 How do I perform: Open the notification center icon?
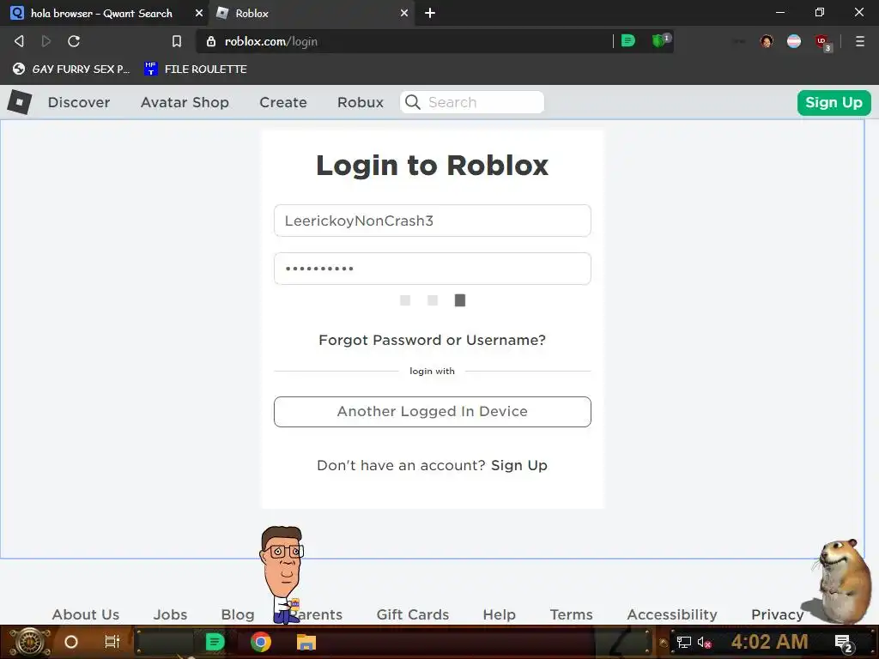click(x=844, y=644)
